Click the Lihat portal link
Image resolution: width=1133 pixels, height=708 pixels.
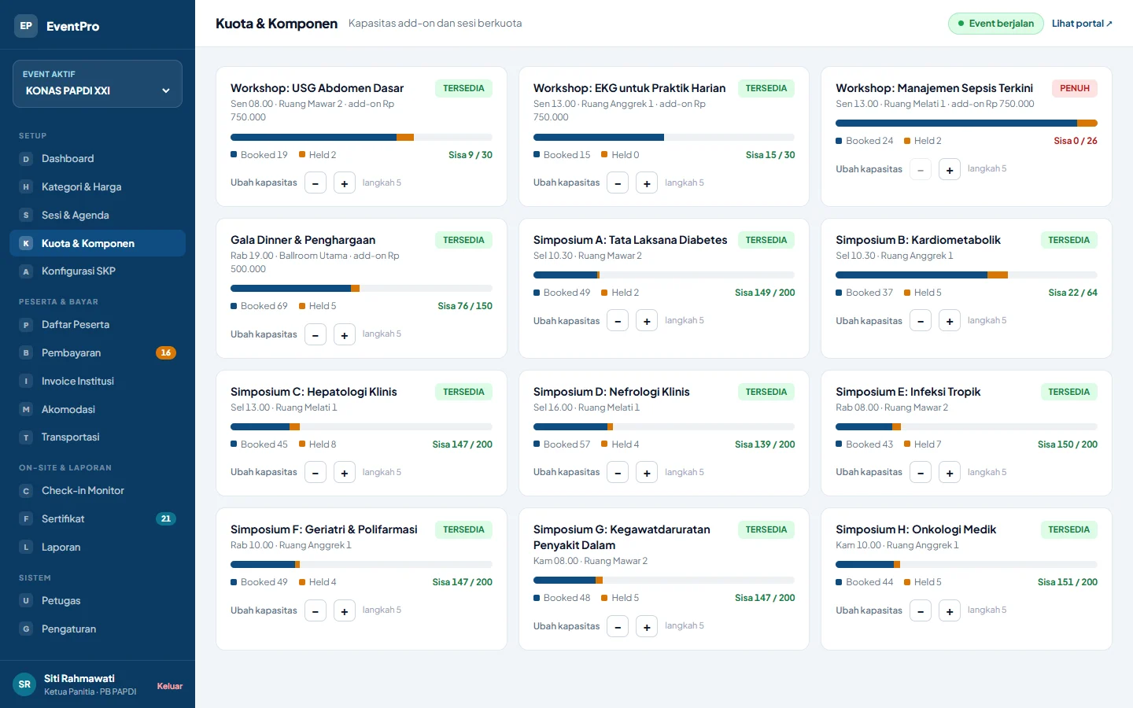[1082, 24]
